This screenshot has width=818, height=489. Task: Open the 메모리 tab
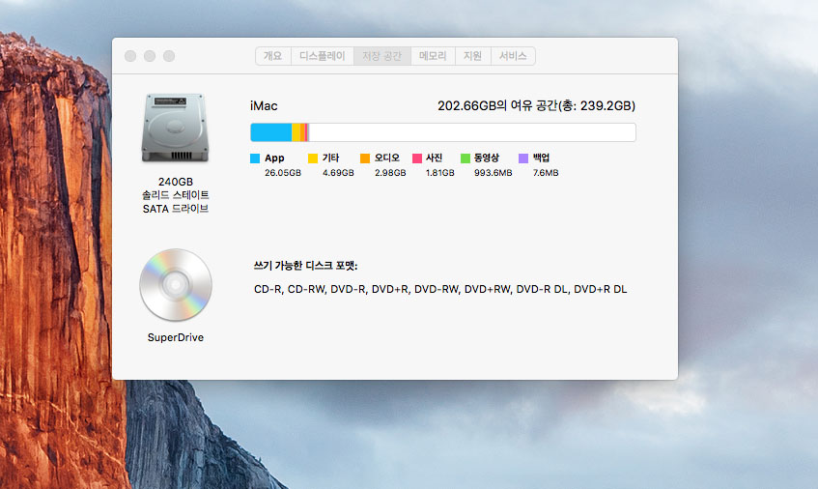(433, 56)
